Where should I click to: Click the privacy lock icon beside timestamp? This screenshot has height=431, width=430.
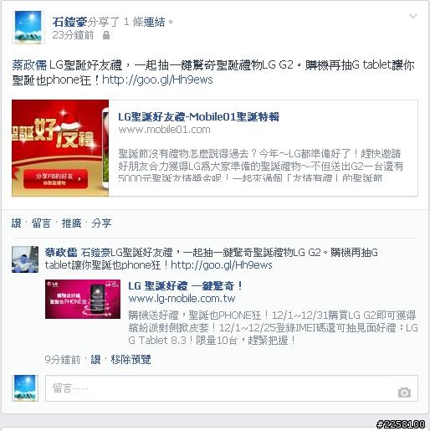point(106,35)
